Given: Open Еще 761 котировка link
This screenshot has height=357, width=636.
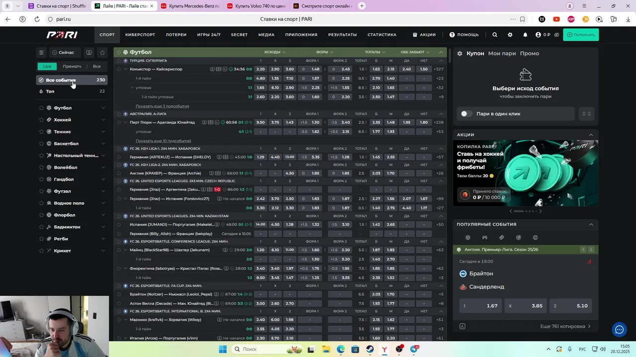Looking at the screenshot, I should pos(565,326).
